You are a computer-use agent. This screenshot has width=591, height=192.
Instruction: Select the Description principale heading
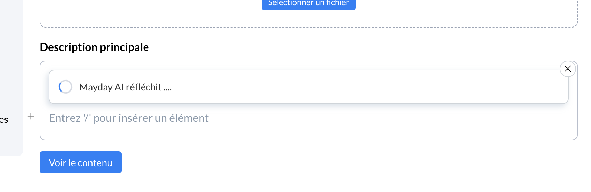tap(94, 47)
